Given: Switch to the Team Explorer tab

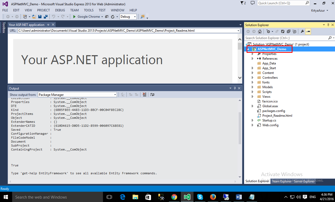Looking at the screenshot, I should (282, 181).
